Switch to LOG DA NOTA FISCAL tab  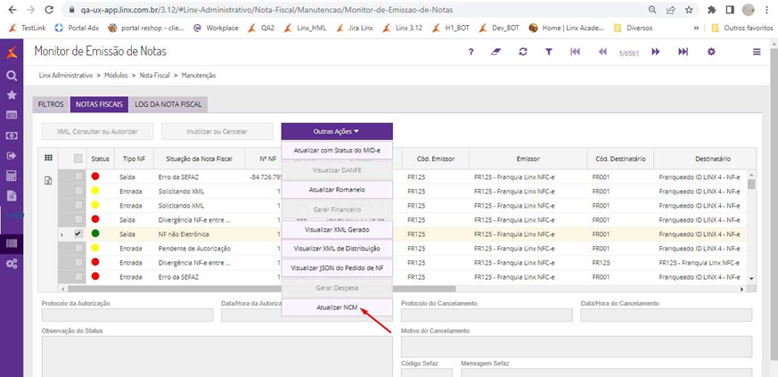[168, 104]
